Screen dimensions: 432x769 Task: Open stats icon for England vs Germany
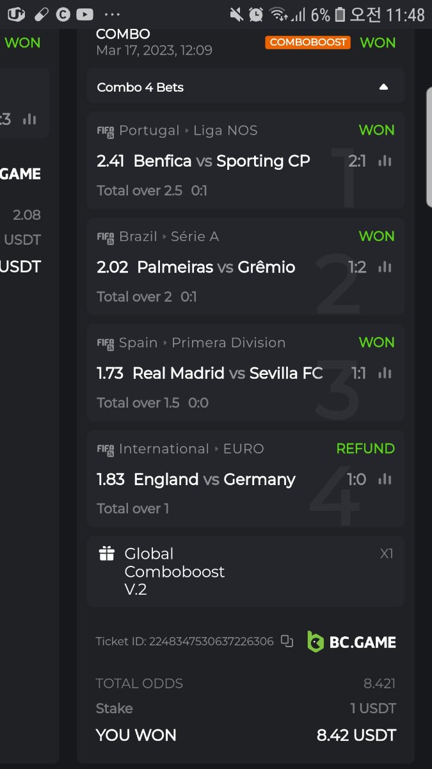(x=385, y=479)
